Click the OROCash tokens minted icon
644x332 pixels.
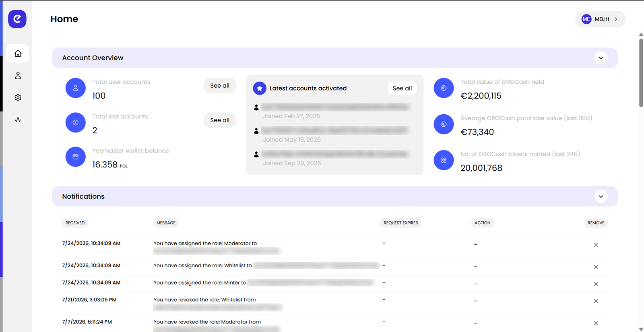click(444, 160)
